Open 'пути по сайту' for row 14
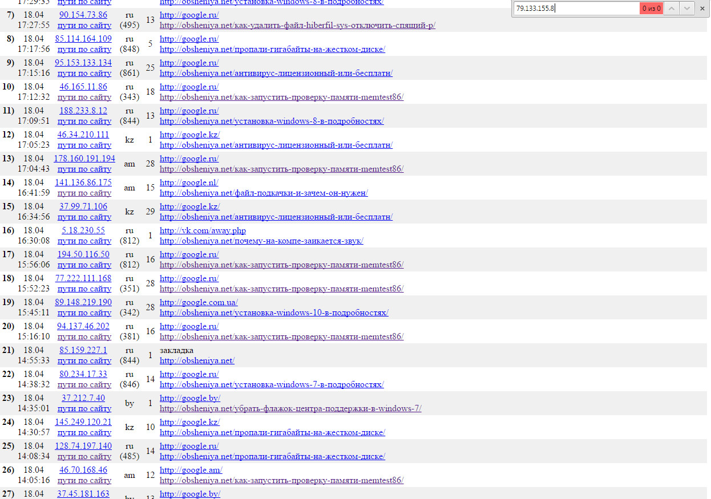Image resolution: width=711 pixels, height=499 pixels. pos(84,193)
